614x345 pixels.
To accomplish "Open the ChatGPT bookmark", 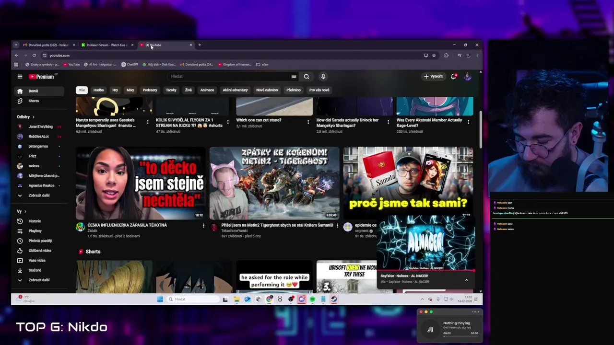I will pyautogui.click(x=130, y=65).
